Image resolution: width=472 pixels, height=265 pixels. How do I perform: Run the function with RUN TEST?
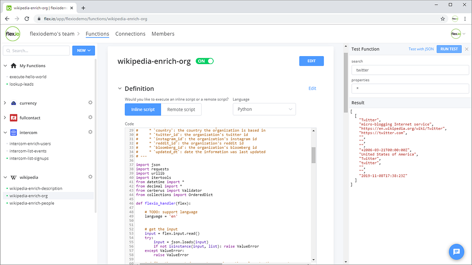[449, 49]
